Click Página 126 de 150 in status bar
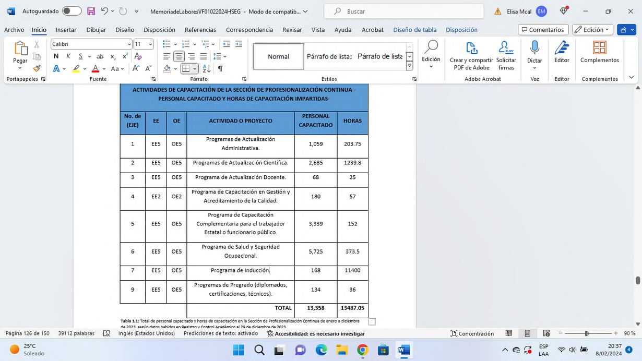Screen dimensions: 642x361 coord(28,333)
